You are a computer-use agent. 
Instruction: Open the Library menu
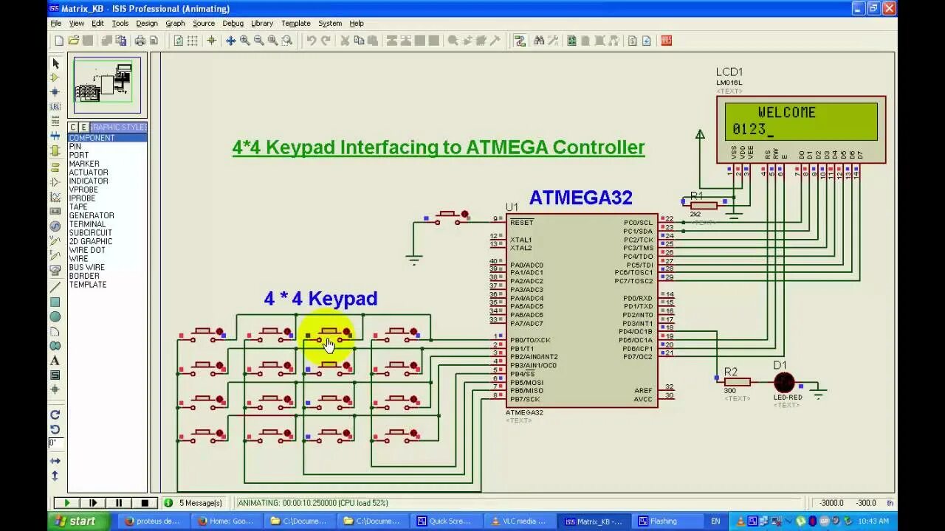tap(261, 24)
